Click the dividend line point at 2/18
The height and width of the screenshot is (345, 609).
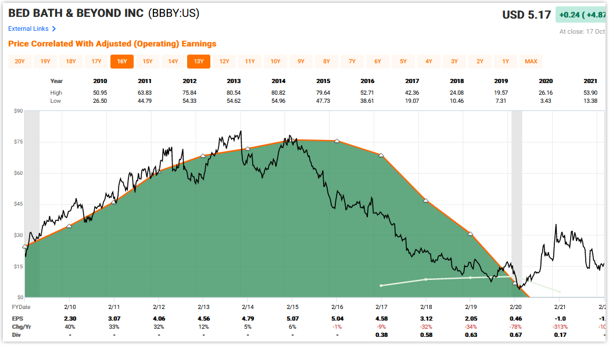pyautogui.click(x=426, y=279)
